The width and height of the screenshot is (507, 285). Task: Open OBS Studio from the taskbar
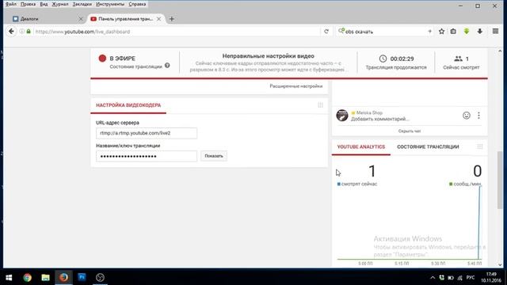pos(100,277)
